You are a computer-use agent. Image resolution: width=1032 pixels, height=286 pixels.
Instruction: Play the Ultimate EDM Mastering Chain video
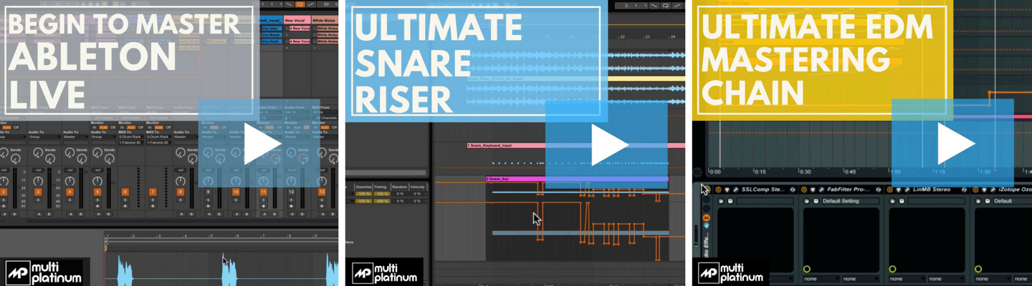point(956,145)
